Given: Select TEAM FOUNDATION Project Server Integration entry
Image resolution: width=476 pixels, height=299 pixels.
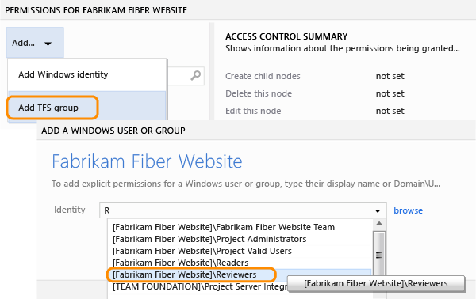Looking at the screenshot, I should coord(200,286).
